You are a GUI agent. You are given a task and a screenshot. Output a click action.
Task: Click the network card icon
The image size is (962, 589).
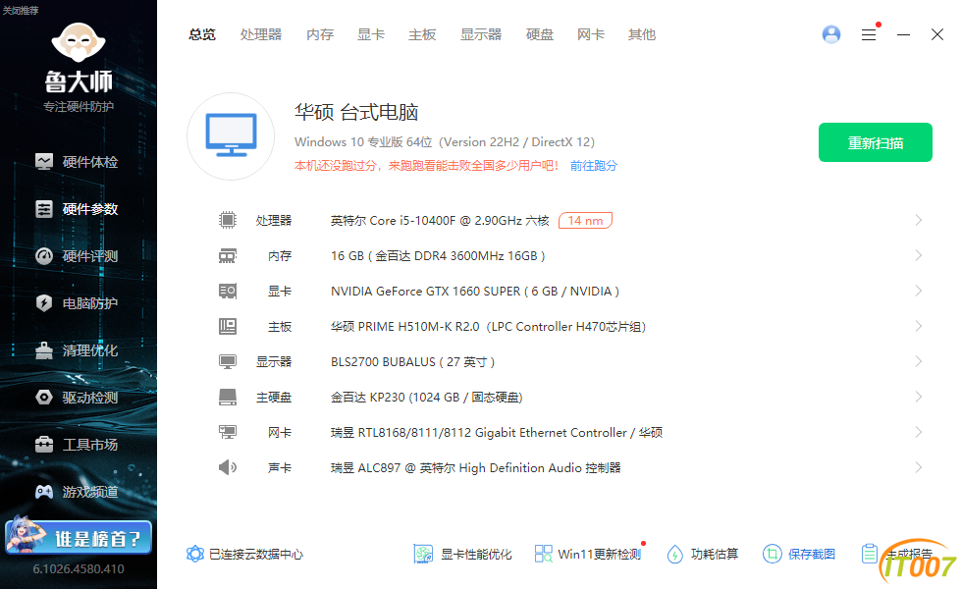pos(228,432)
